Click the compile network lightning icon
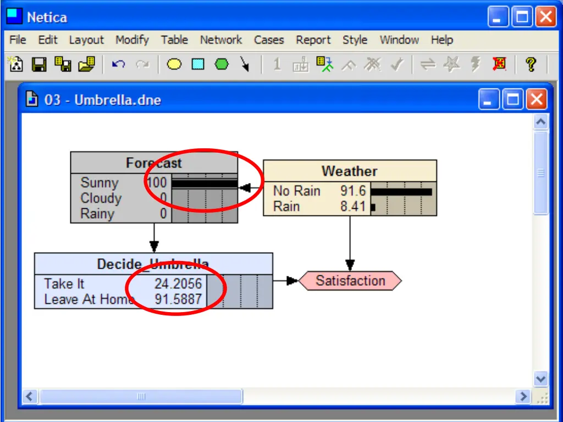The height and width of the screenshot is (422, 563). (476, 65)
